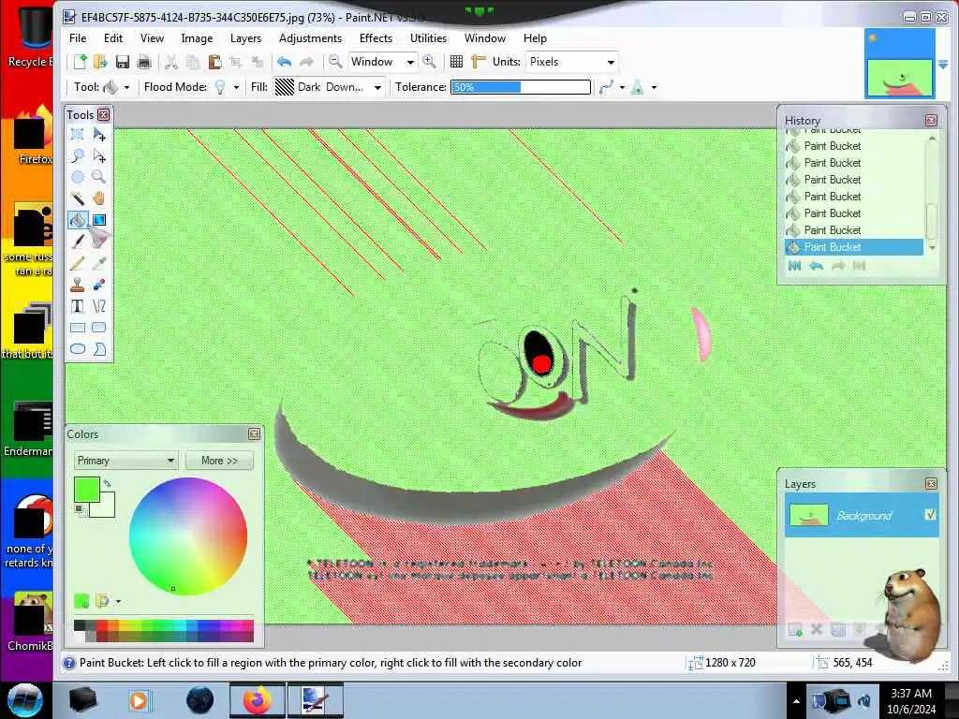This screenshot has width=959, height=719.
Task: Select the Pan hand tool
Action: pos(99,198)
